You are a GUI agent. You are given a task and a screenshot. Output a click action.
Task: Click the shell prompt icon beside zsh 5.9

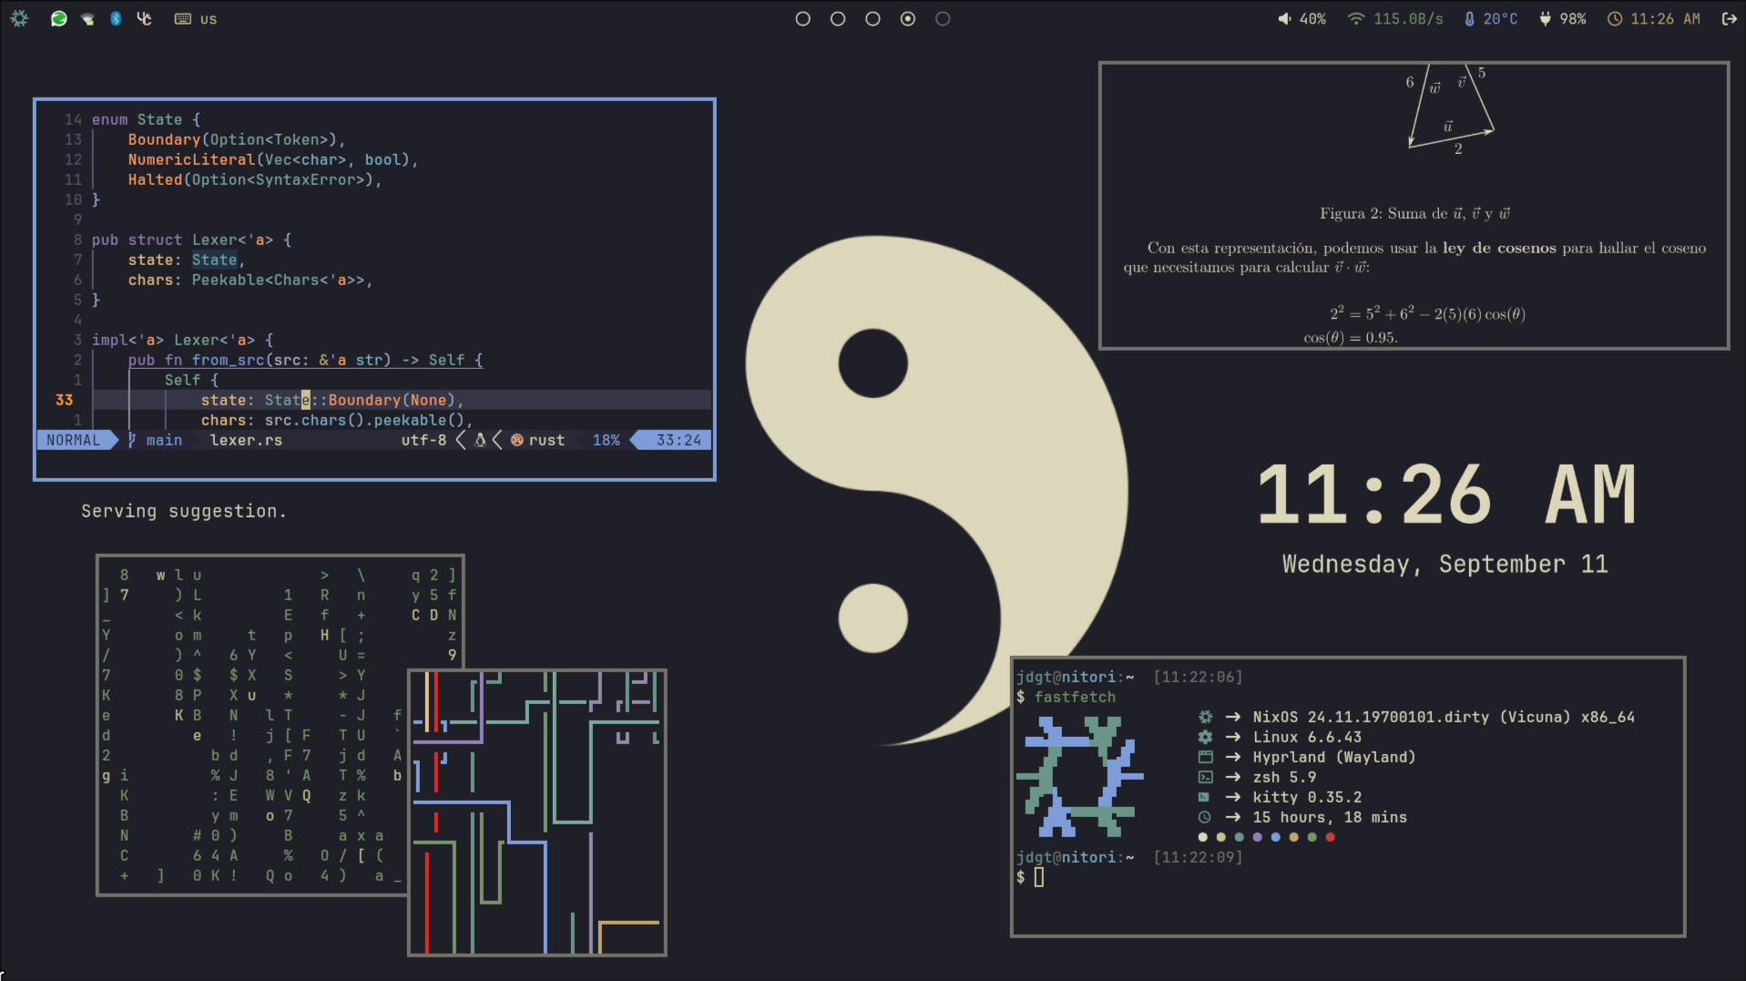(x=1205, y=777)
